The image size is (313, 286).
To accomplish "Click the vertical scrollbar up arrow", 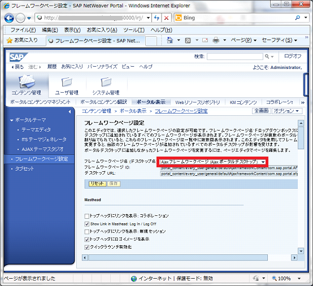I will point(301,123).
